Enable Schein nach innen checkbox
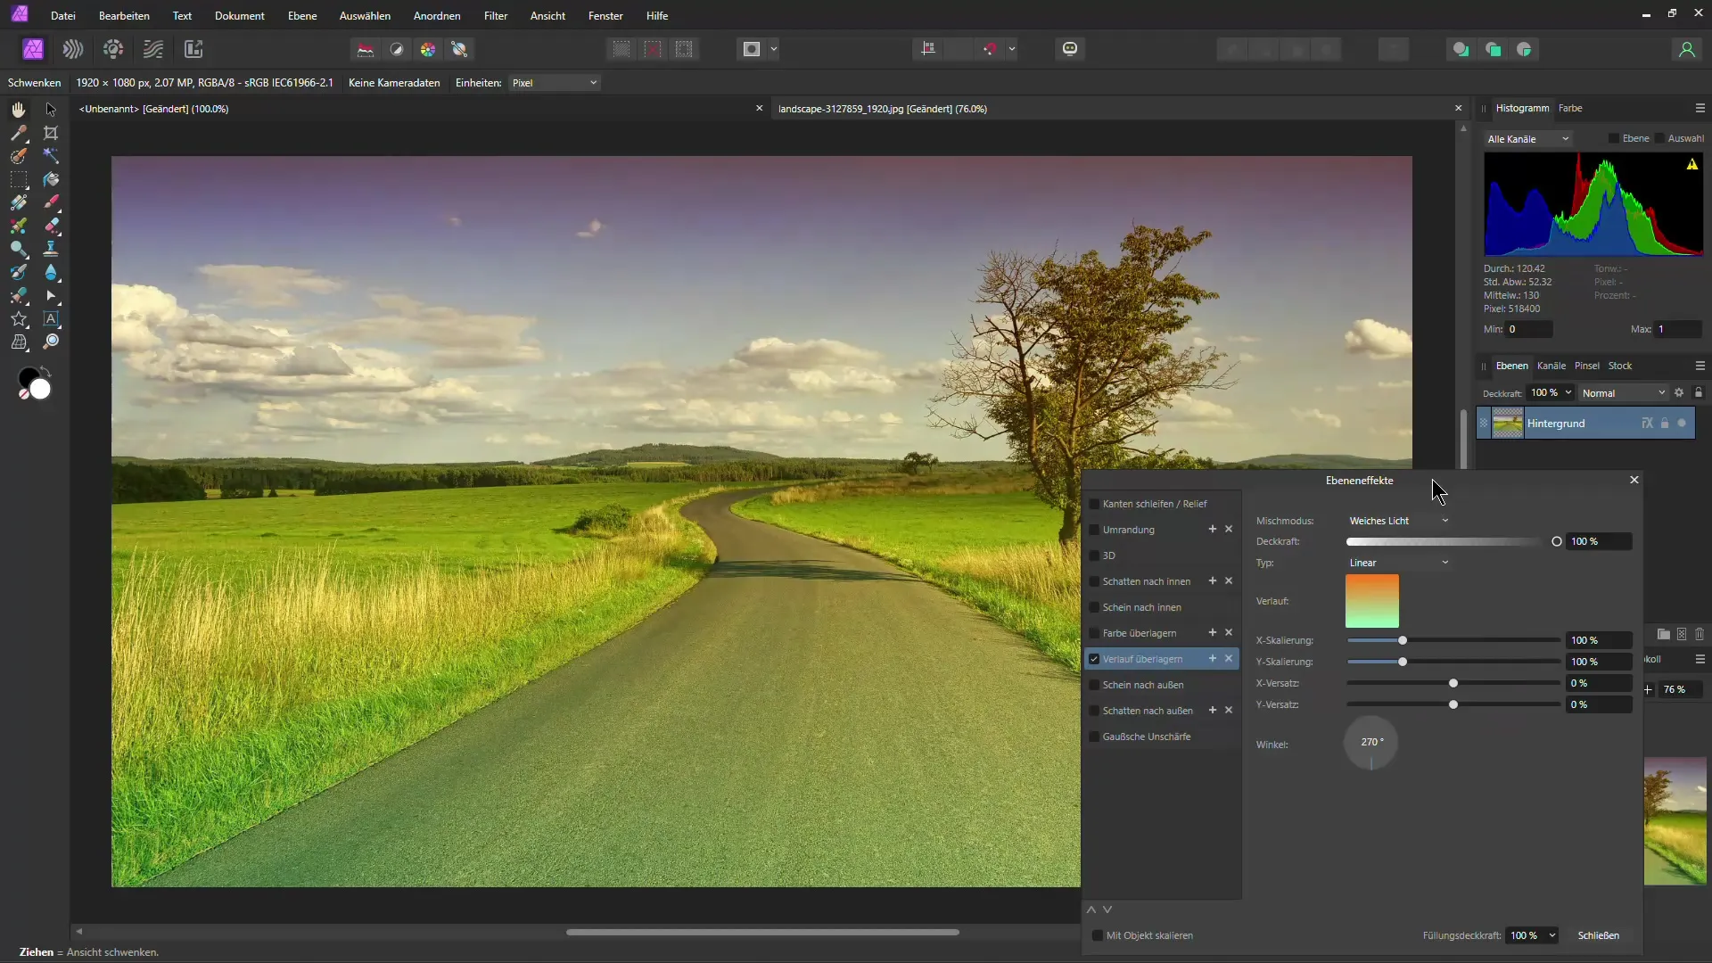 pyautogui.click(x=1094, y=607)
